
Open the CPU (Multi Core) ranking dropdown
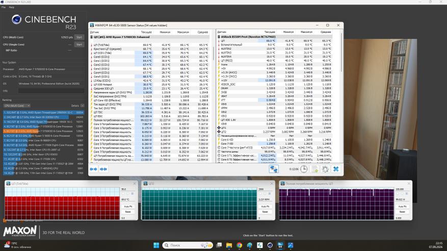pos(17,106)
